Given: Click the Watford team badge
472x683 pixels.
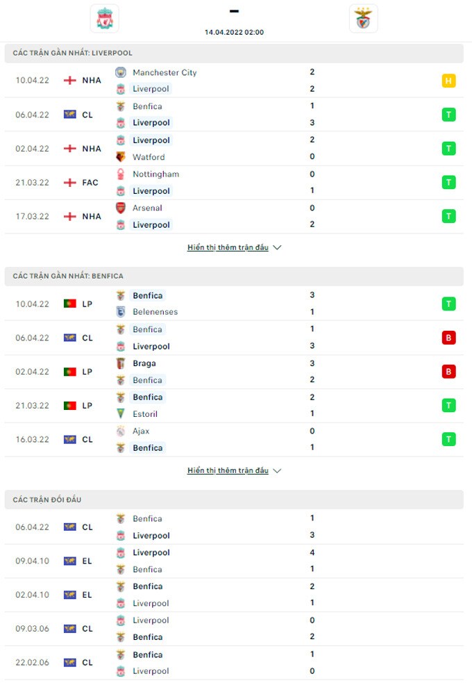Looking at the screenshot, I should click(121, 157).
